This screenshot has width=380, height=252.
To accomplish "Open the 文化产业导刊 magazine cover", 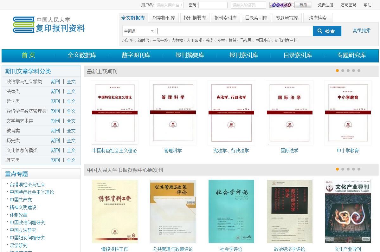I will pyautogui.click(x=348, y=211).
